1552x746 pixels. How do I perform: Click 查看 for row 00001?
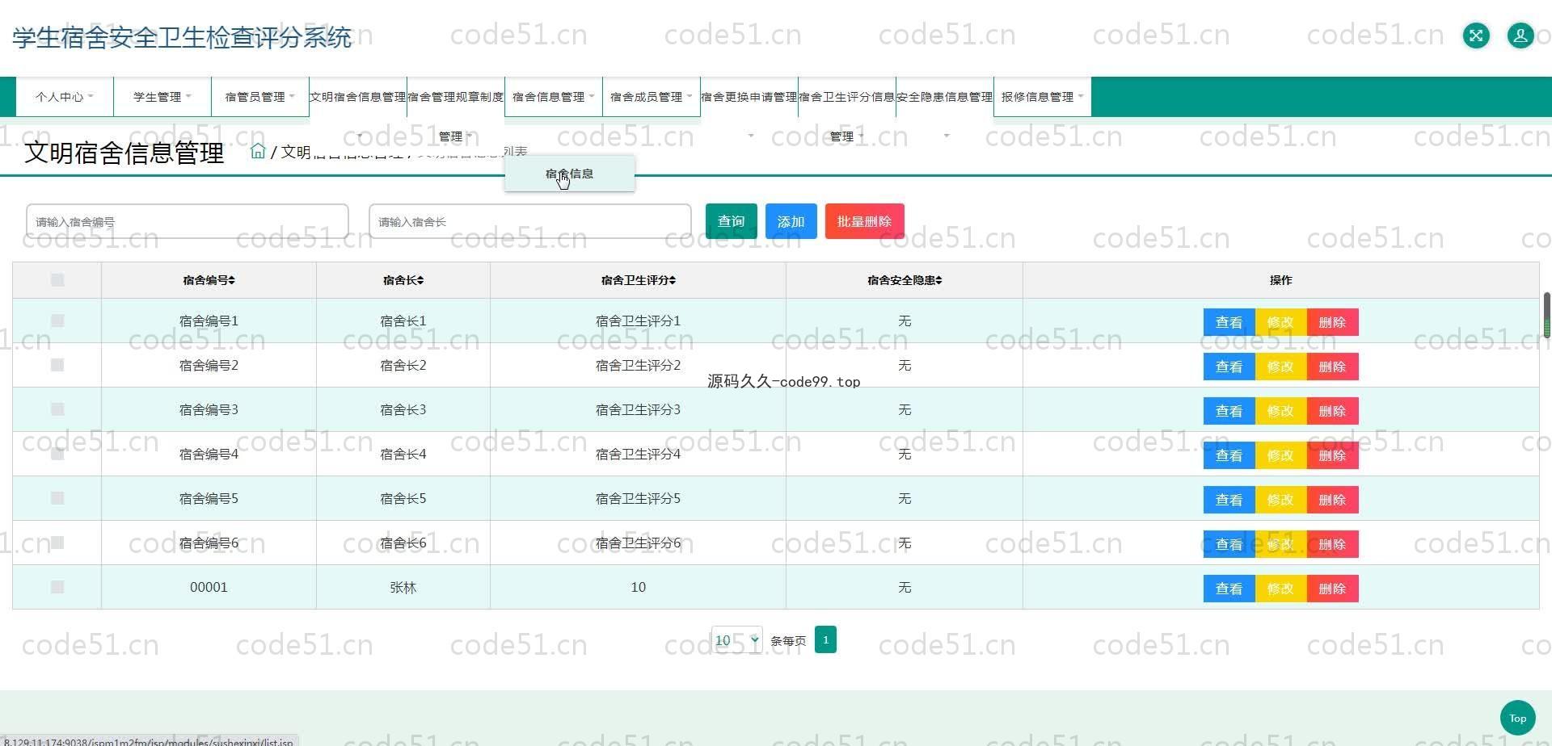pyautogui.click(x=1229, y=589)
